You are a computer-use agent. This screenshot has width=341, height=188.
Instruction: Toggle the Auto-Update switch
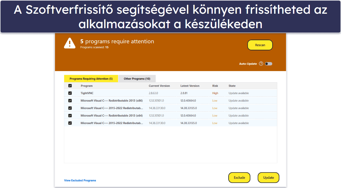coord(269,64)
